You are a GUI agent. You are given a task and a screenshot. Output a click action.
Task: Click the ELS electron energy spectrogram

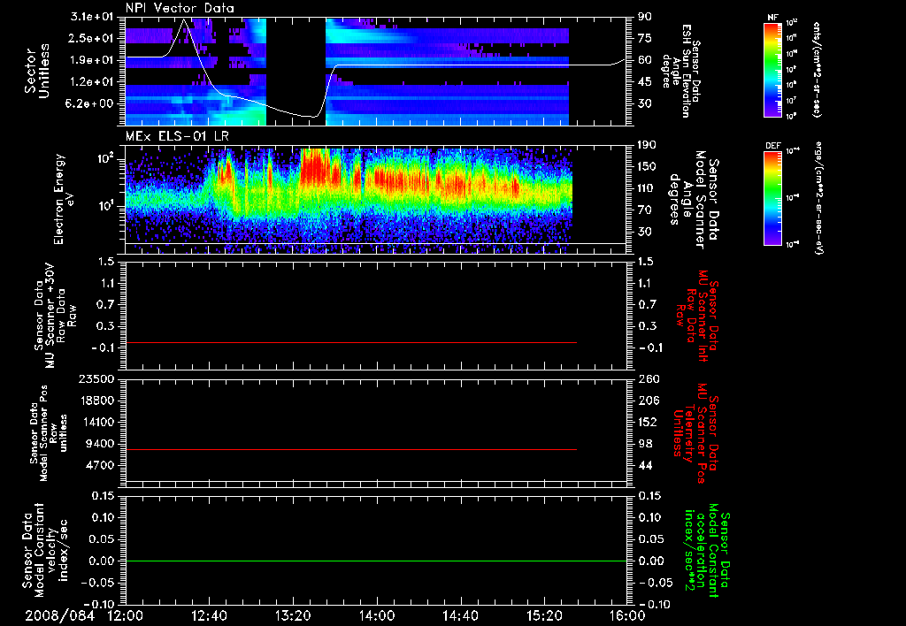click(x=349, y=200)
